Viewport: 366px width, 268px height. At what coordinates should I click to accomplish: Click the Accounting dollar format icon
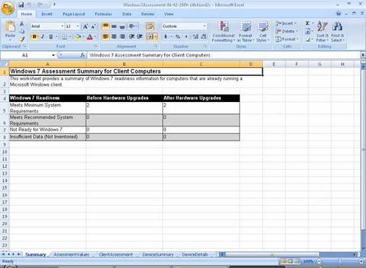click(166, 37)
